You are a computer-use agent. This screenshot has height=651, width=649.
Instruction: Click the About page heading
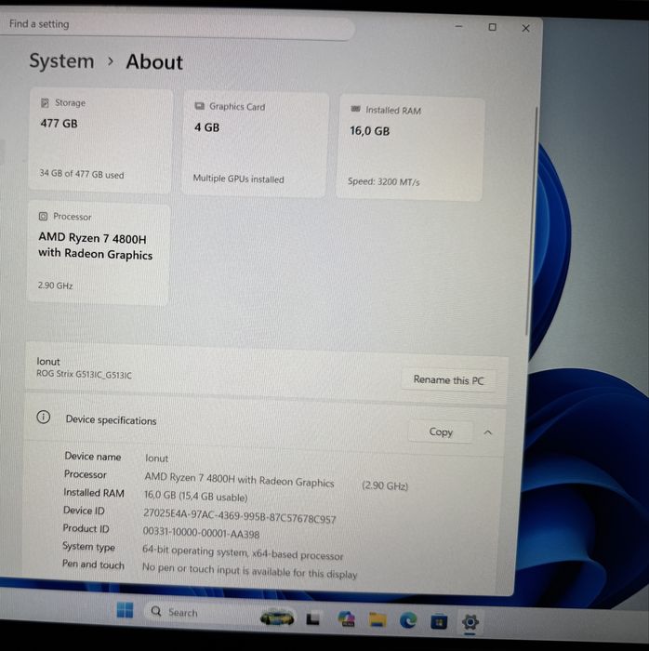[x=154, y=62]
